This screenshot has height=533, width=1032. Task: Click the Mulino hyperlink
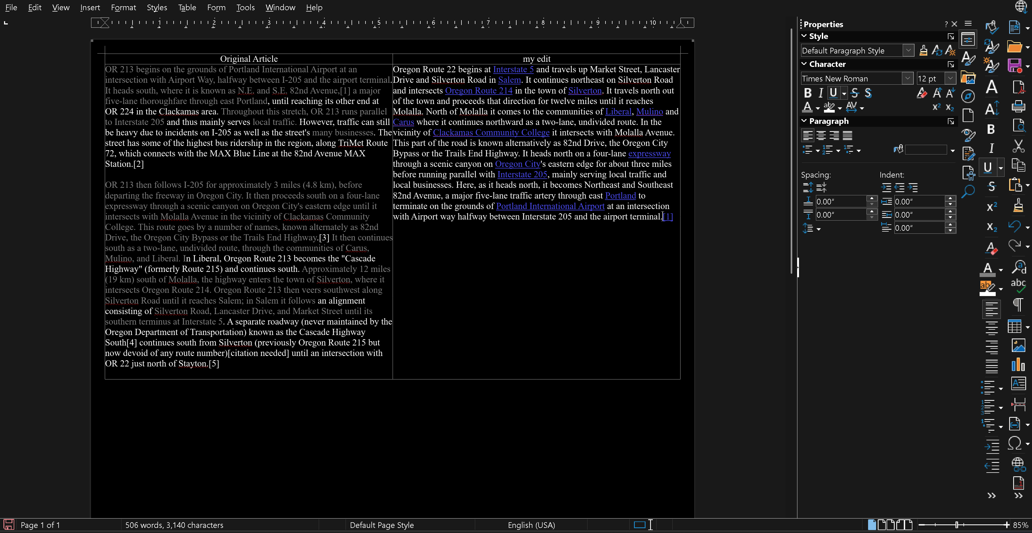tap(649, 111)
